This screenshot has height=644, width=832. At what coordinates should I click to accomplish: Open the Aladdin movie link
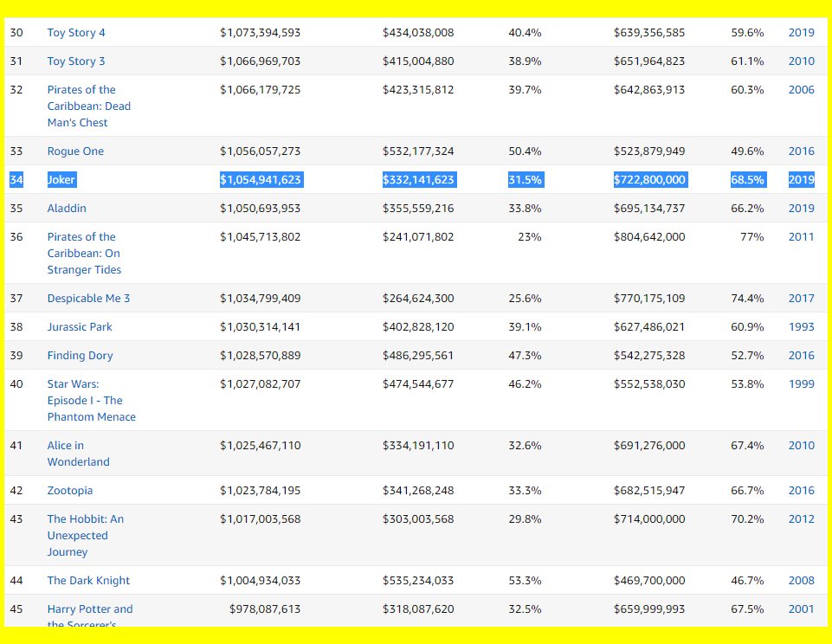pyautogui.click(x=67, y=209)
